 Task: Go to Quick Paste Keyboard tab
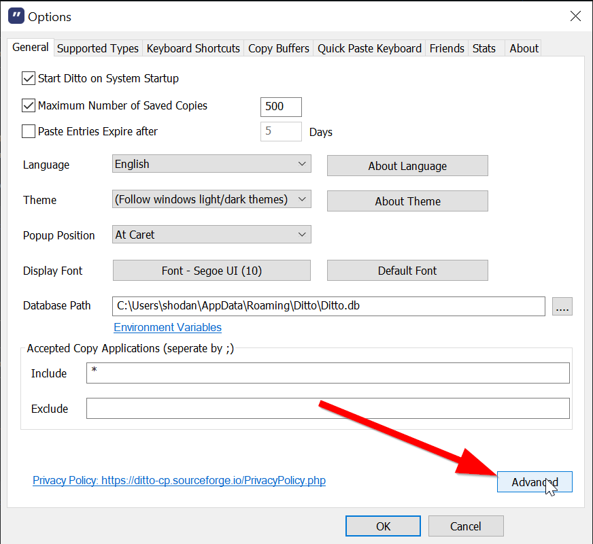click(x=369, y=48)
